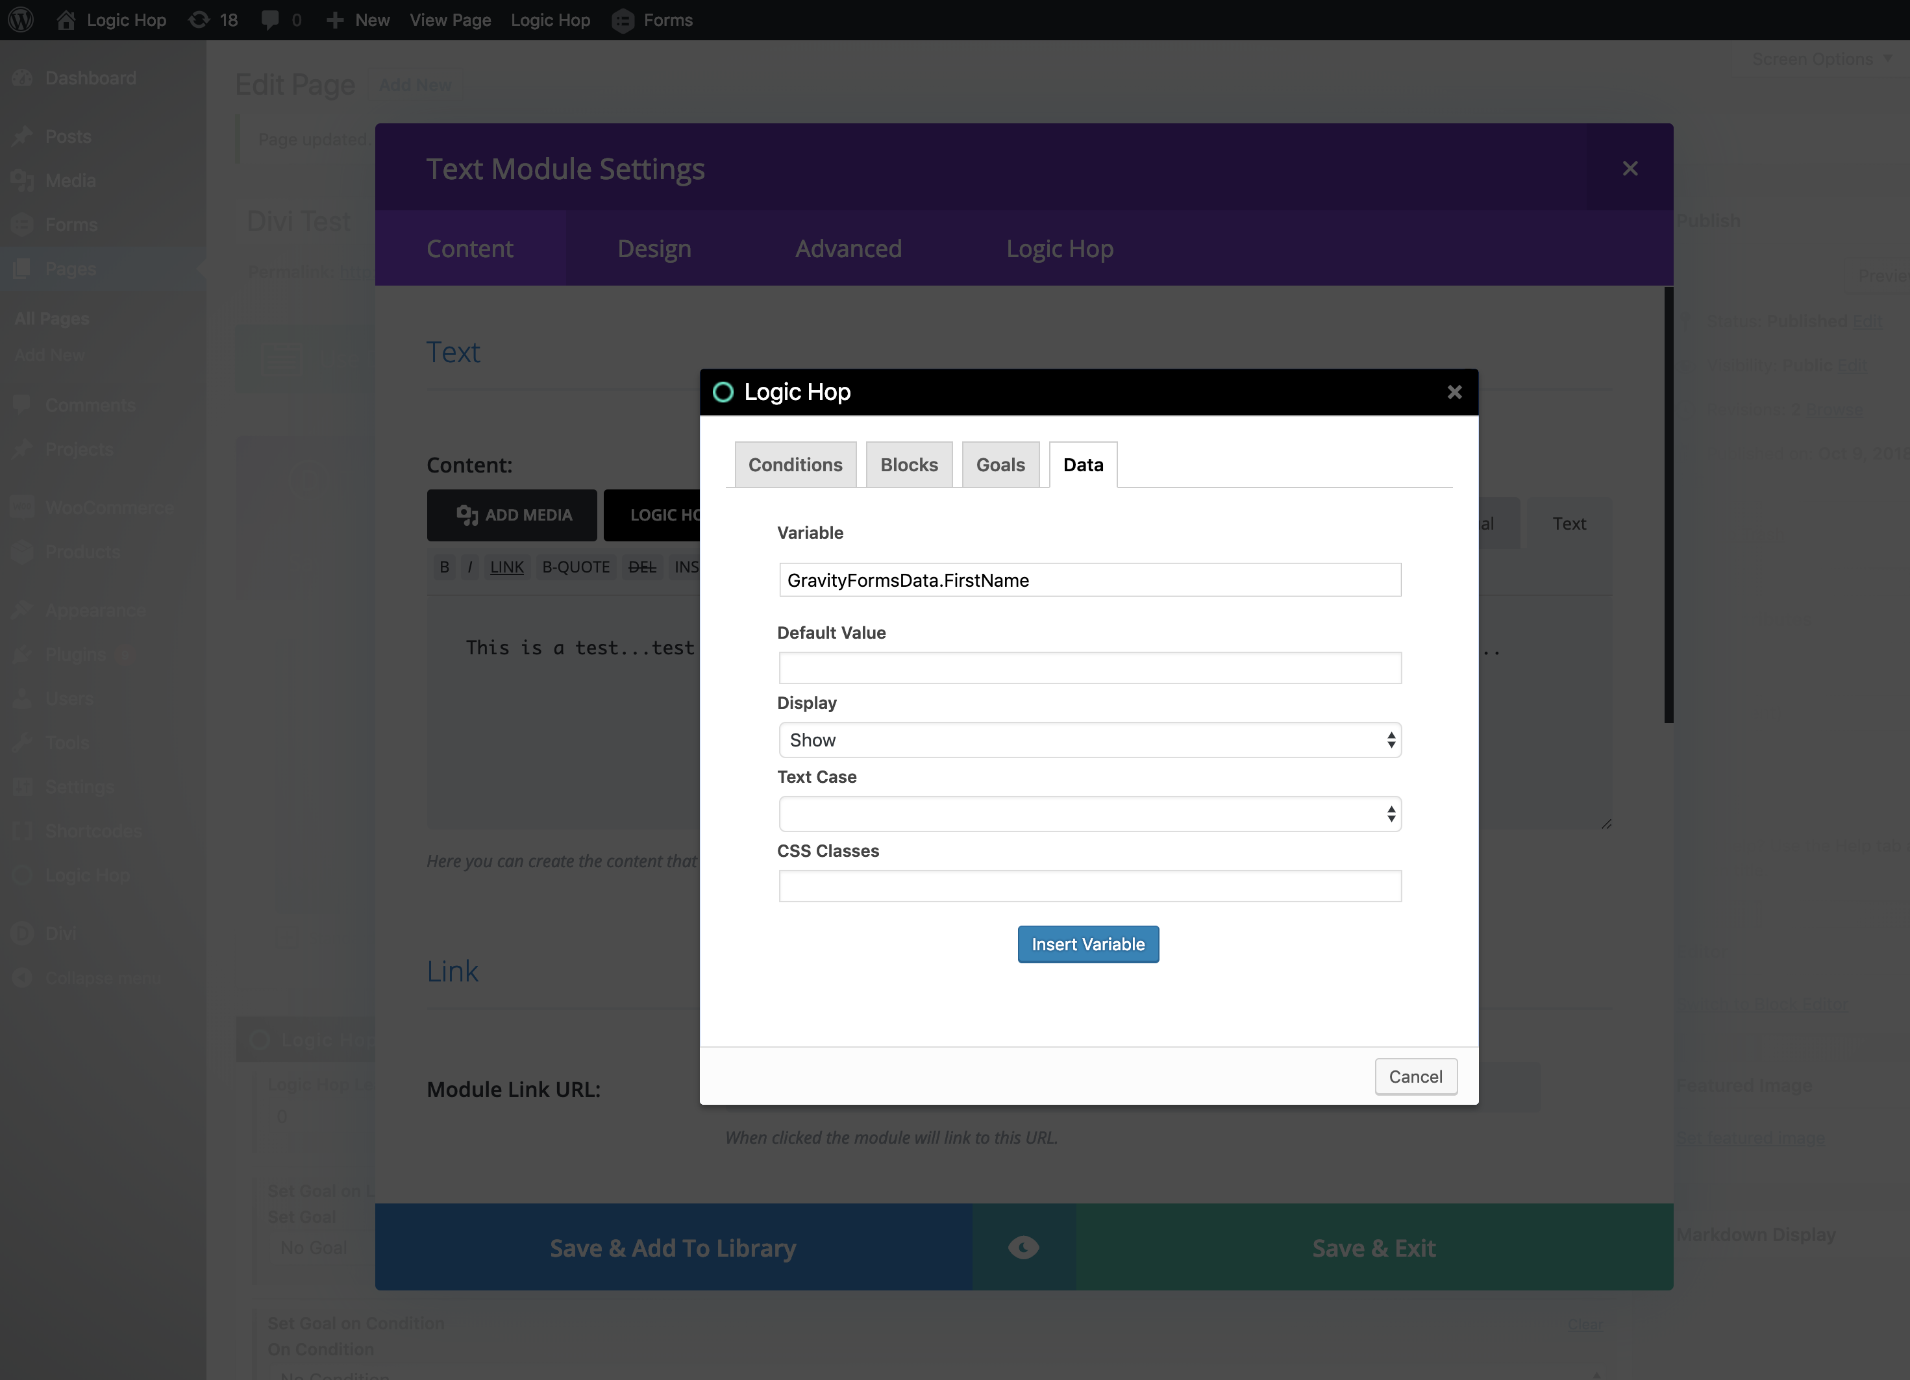Go to the Logic Hop site home link
The height and width of the screenshot is (1380, 1910).
click(x=111, y=19)
